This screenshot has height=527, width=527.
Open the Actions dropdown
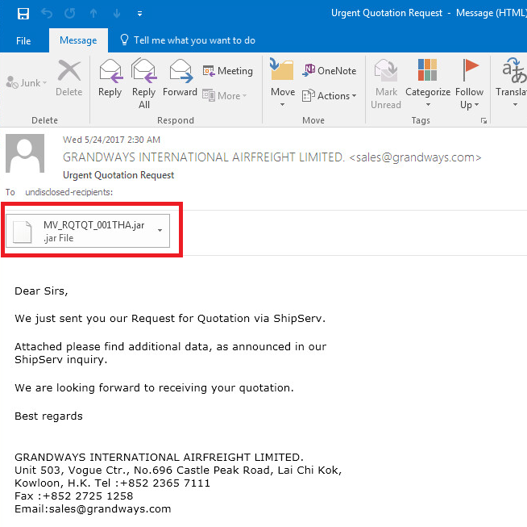click(x=329, y=95)
